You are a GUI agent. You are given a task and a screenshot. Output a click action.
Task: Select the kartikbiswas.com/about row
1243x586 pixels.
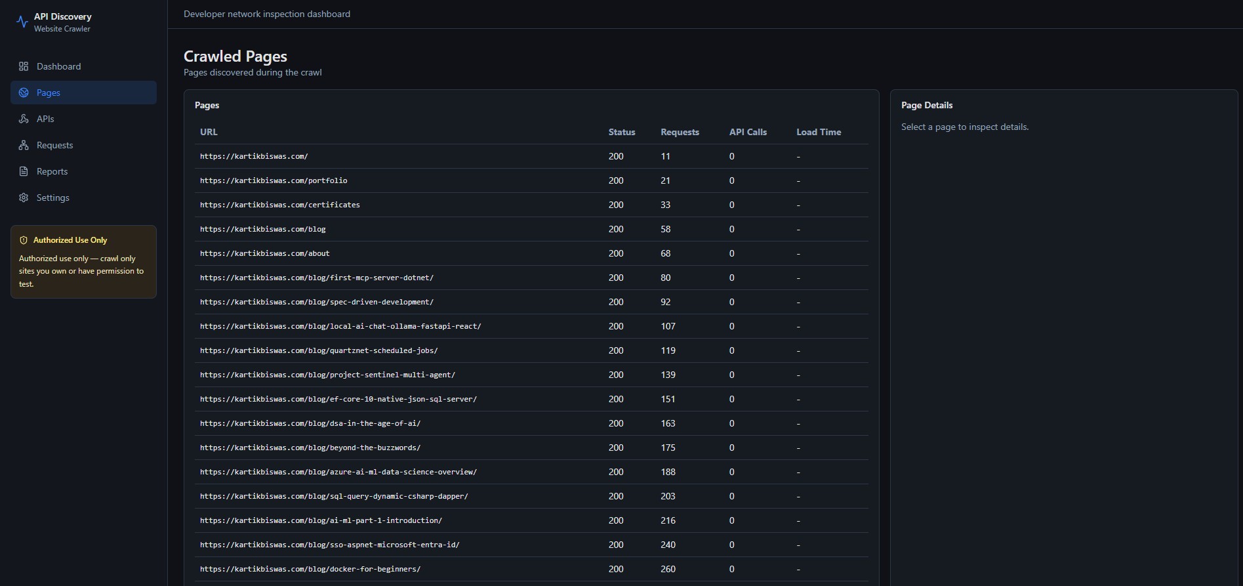tap(531, 253)
